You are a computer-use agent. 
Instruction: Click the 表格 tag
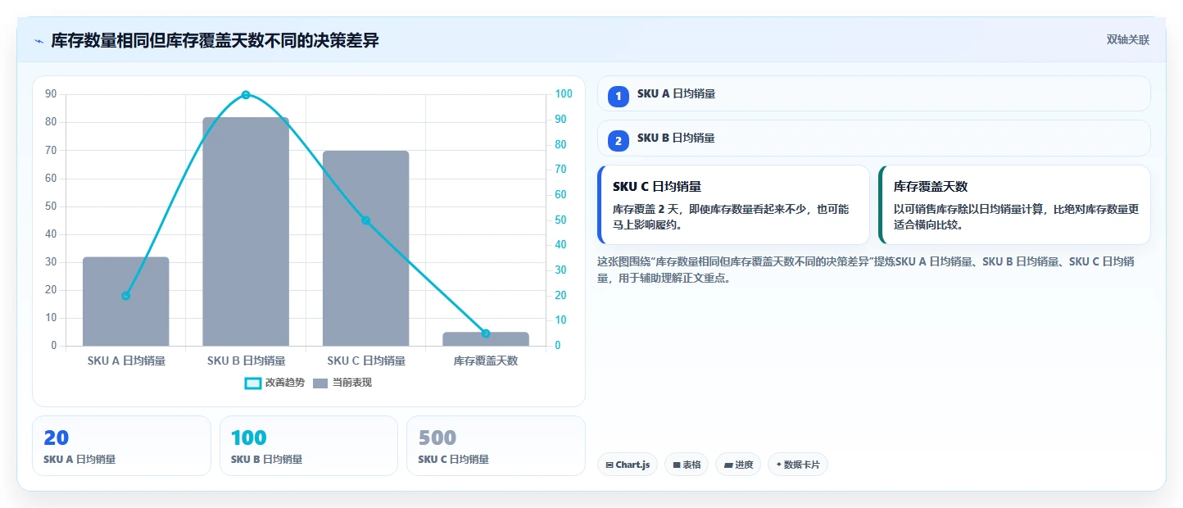coord(687,465)
